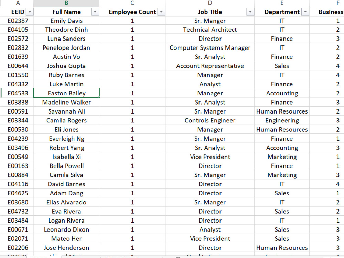
Task: Select the Bella Powell name cell
Action: pos(66,166)
